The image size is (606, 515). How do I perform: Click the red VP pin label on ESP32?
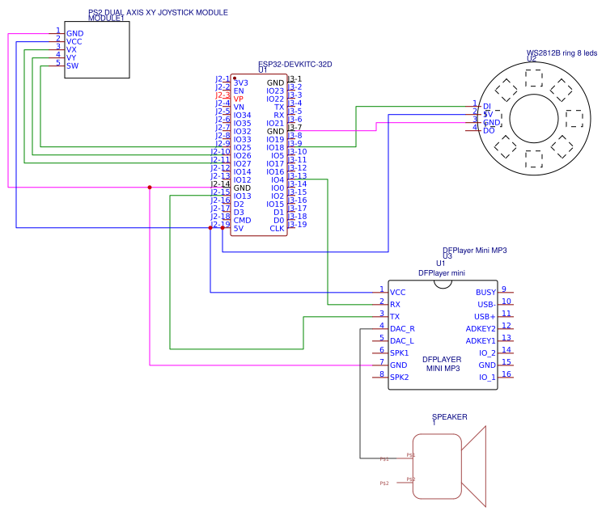coord(238,99)
